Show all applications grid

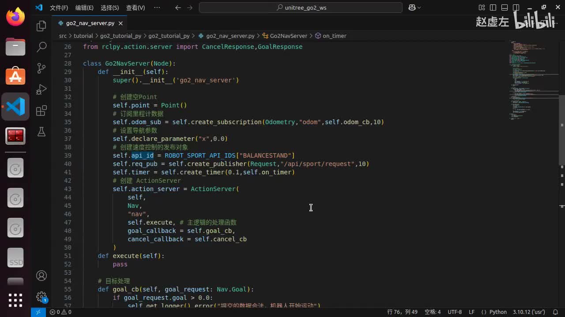(x=15, y=300)
